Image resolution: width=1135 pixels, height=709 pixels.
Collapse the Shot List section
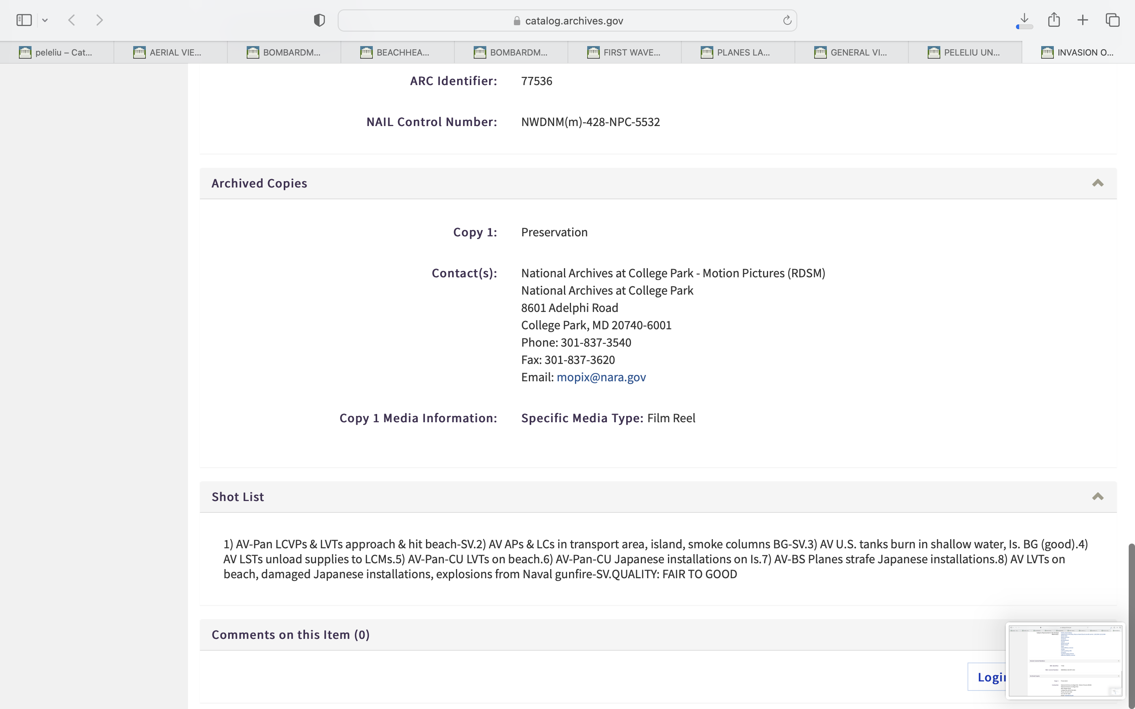click(x=1098, y=497)
